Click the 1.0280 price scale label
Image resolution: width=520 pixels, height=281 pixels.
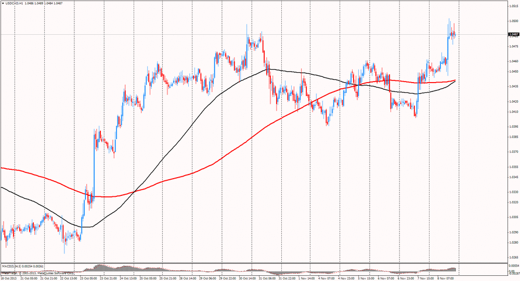pos(514,242)
